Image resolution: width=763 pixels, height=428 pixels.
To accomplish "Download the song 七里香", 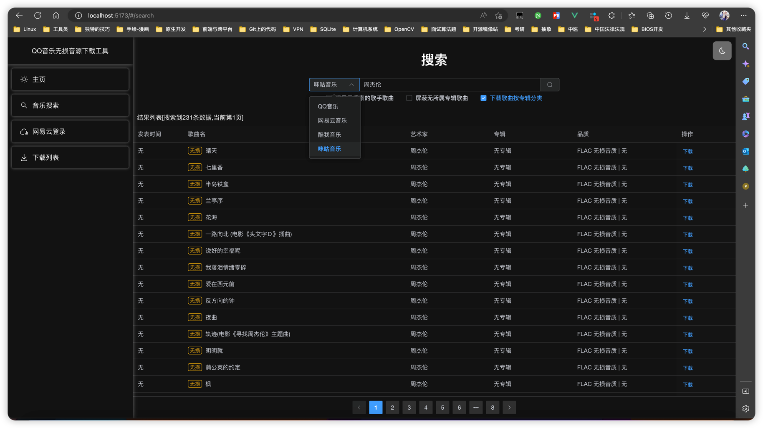I will 687,168.
